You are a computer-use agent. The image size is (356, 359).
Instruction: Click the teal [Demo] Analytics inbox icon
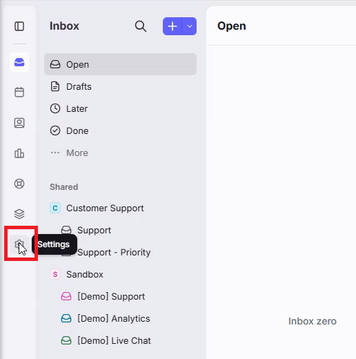[66, 318]
